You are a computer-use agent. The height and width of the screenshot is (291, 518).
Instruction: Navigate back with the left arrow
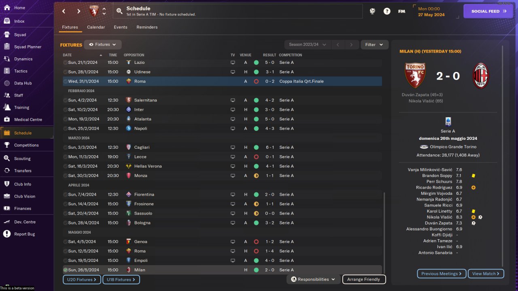click(64, 11)
